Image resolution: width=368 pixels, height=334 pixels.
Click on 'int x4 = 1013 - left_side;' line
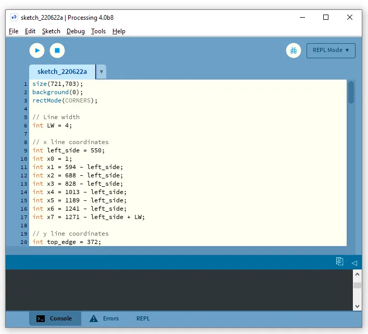80,192
